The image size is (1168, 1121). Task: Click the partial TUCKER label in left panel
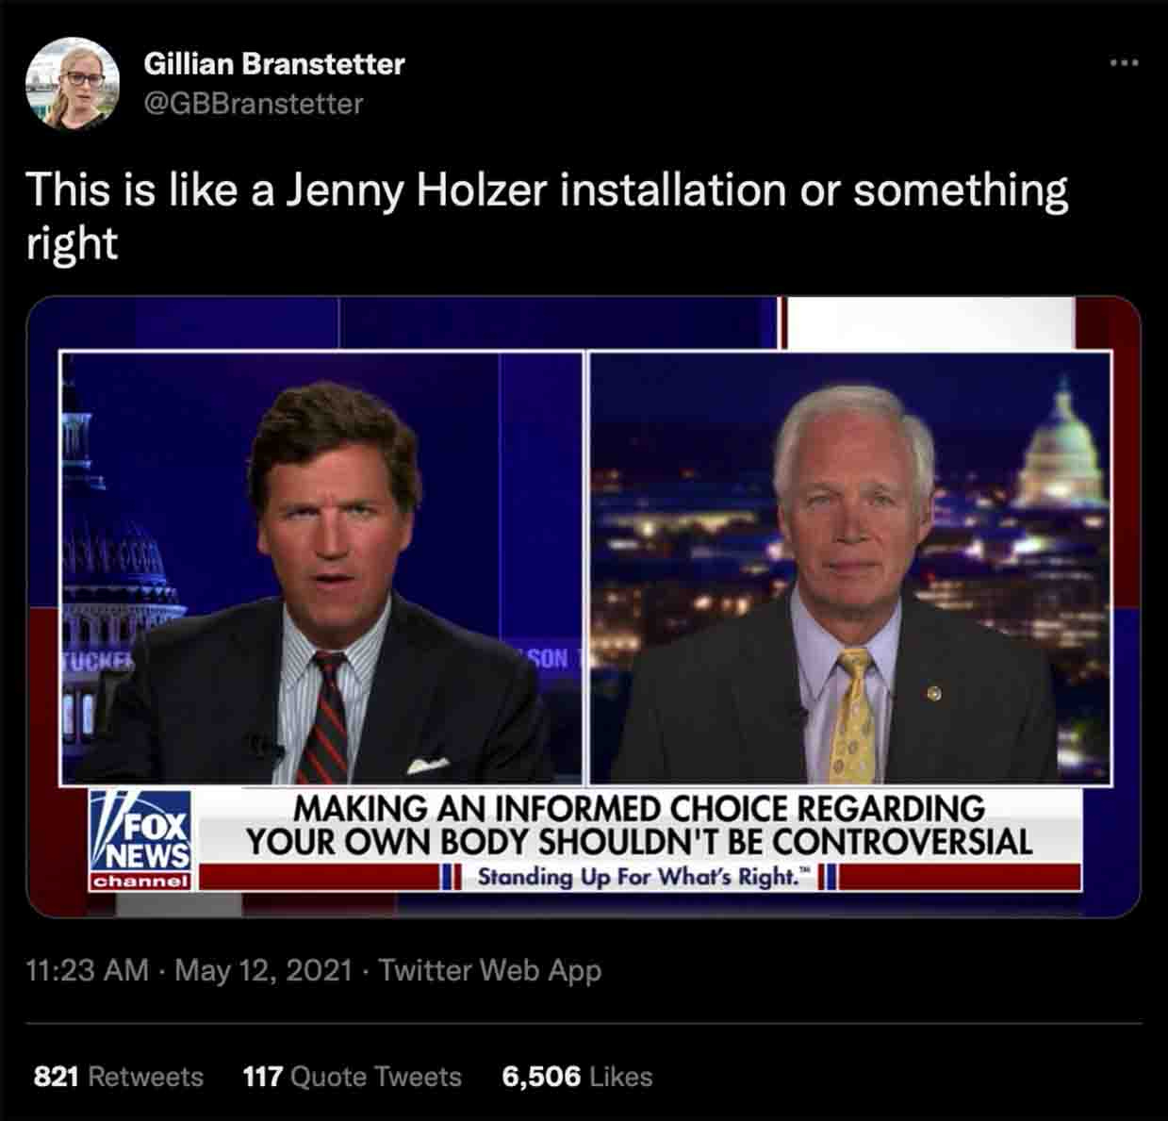click(x=97, y=659)
